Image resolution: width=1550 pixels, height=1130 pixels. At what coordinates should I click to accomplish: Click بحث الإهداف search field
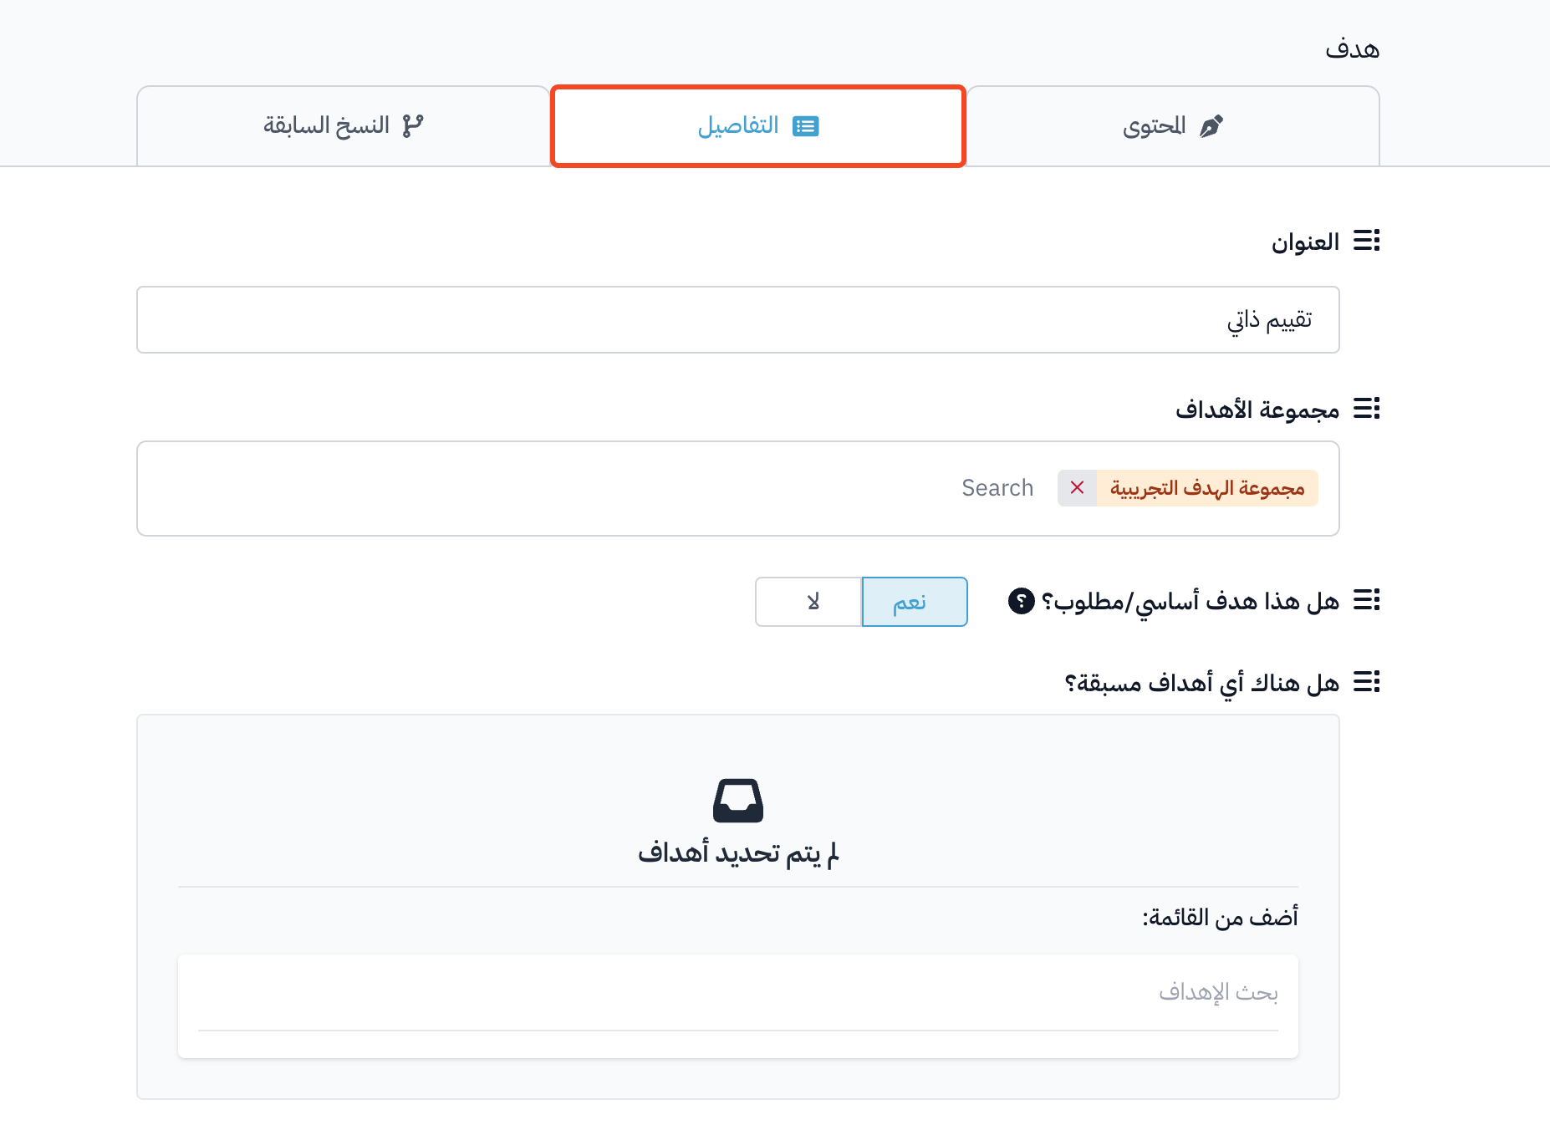coord(738,993)
